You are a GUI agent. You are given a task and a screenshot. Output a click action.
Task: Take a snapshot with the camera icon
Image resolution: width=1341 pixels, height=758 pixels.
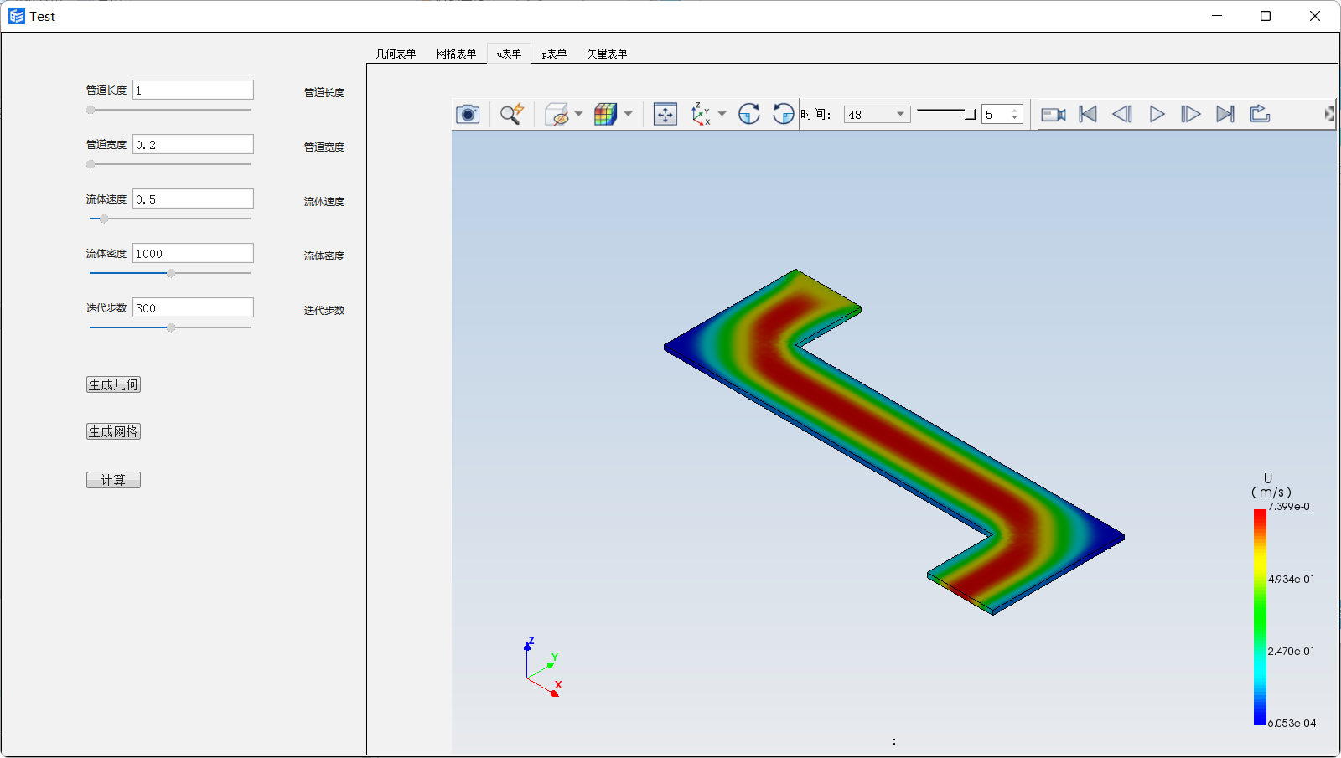coord(468,114)
